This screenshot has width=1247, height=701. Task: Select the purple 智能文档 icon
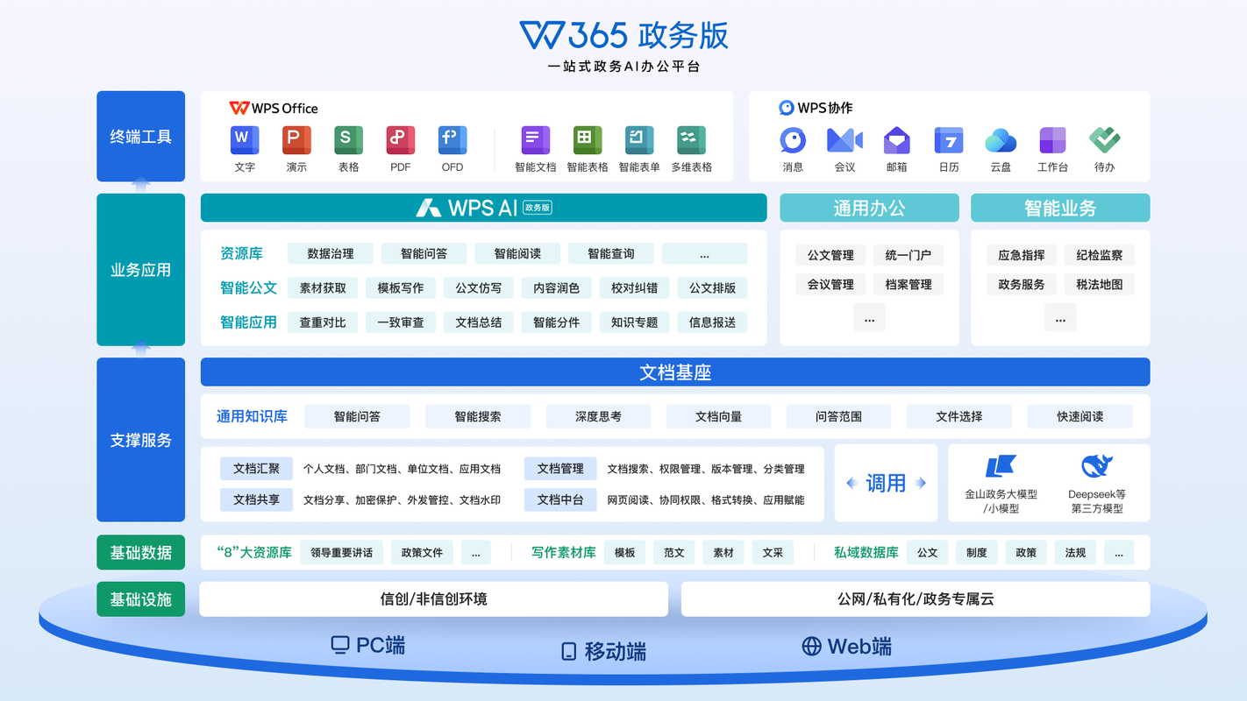tap(535, 140)
